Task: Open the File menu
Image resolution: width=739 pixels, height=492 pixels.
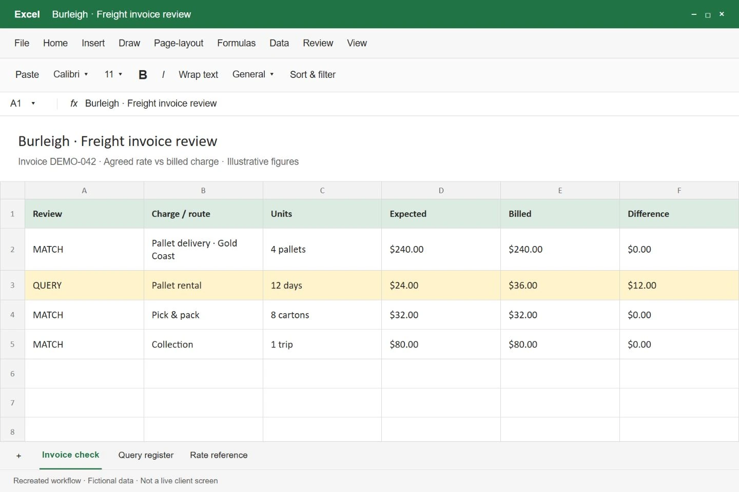Action: pos(22,43)
